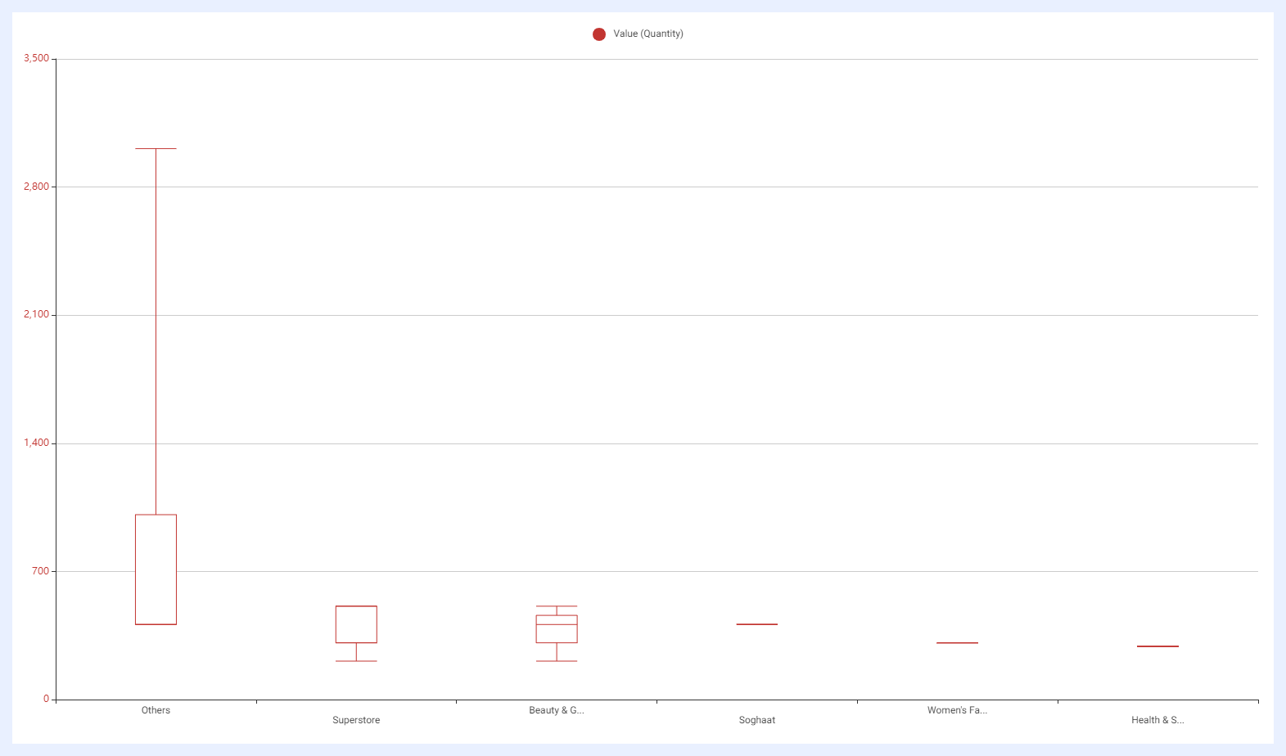Click the Women's Fa... axis label
Image resolution: width=1286 pixels, height=756 pixels.
pyautogui.click(x=957, y=710)
